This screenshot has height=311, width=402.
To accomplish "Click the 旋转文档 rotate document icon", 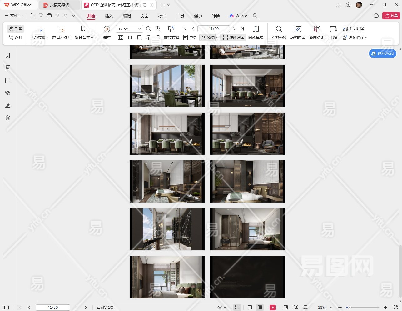I will [x=171, y=29].
